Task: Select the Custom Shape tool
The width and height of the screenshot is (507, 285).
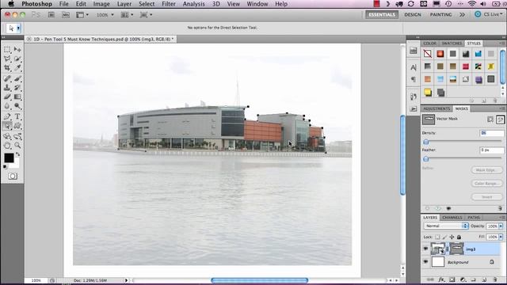Action: tap(17, 126)
